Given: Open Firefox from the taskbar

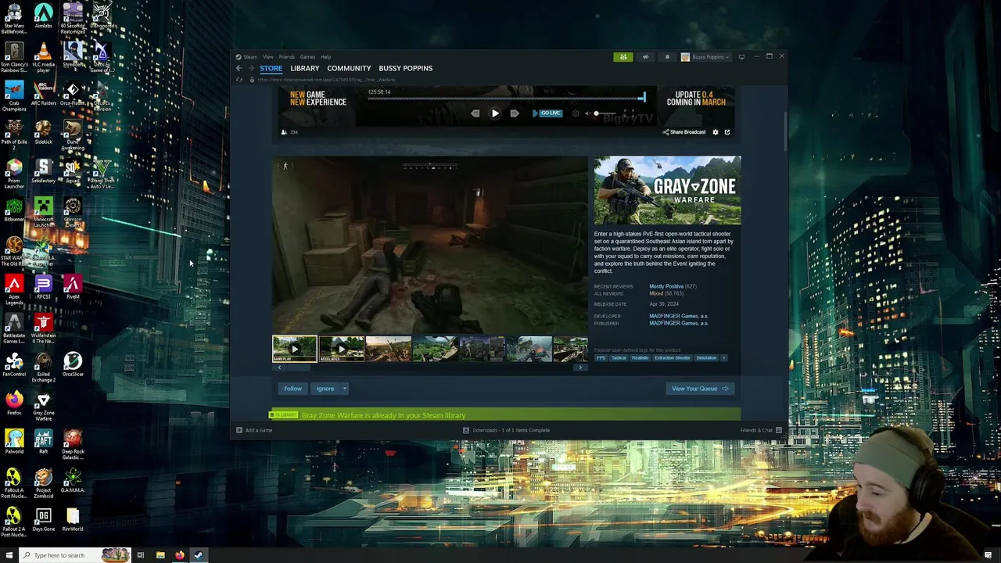Looking at the screenshot, I should click(x=179, y=555).
